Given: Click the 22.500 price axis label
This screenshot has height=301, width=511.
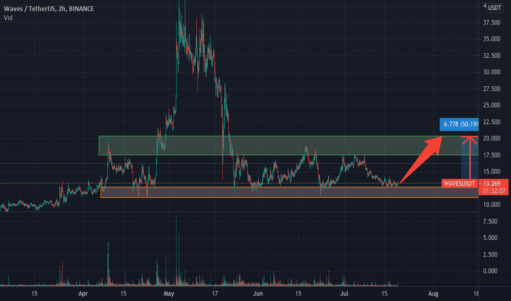Looking at the screenshot, I should pos(491,122).
